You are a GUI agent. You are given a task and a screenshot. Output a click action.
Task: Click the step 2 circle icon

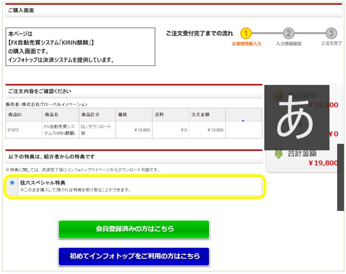[289, 34]
